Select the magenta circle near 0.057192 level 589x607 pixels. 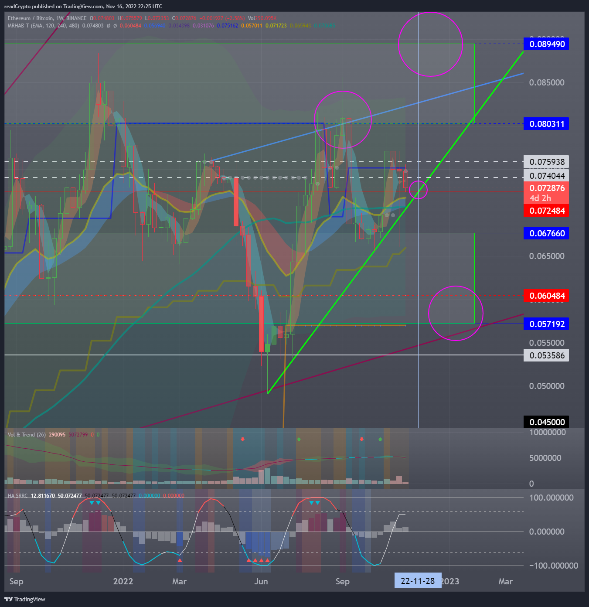point(456,313)
